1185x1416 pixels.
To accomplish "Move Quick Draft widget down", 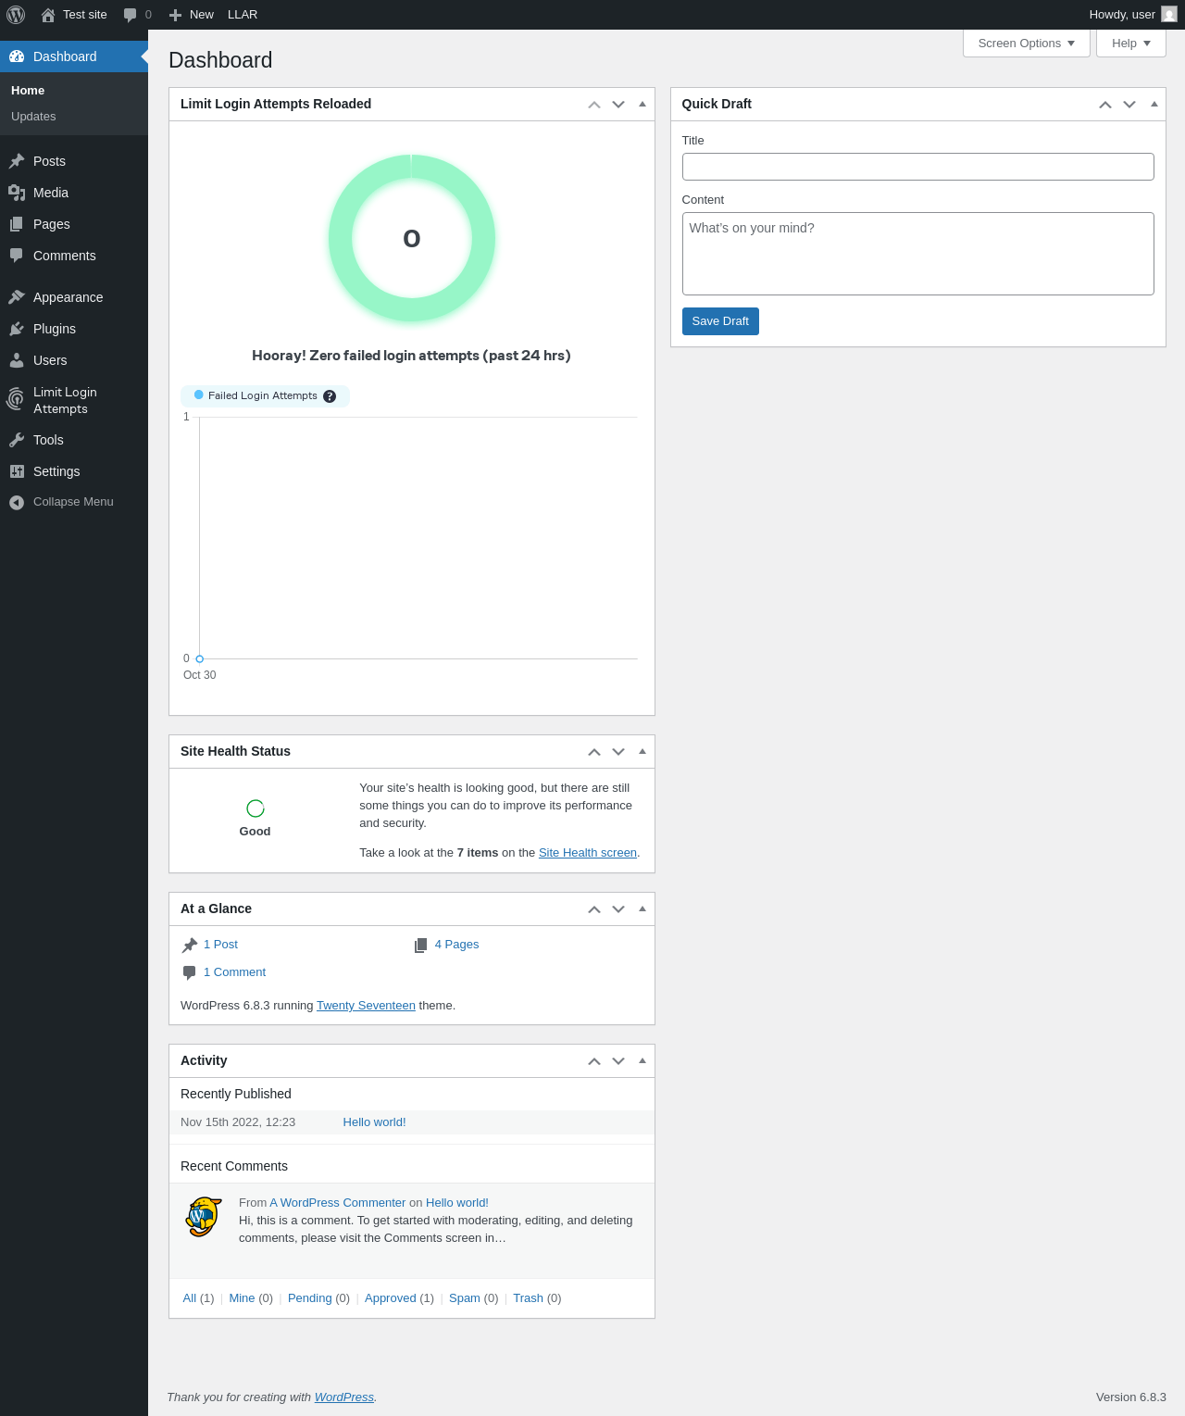I will (1129, 105).
